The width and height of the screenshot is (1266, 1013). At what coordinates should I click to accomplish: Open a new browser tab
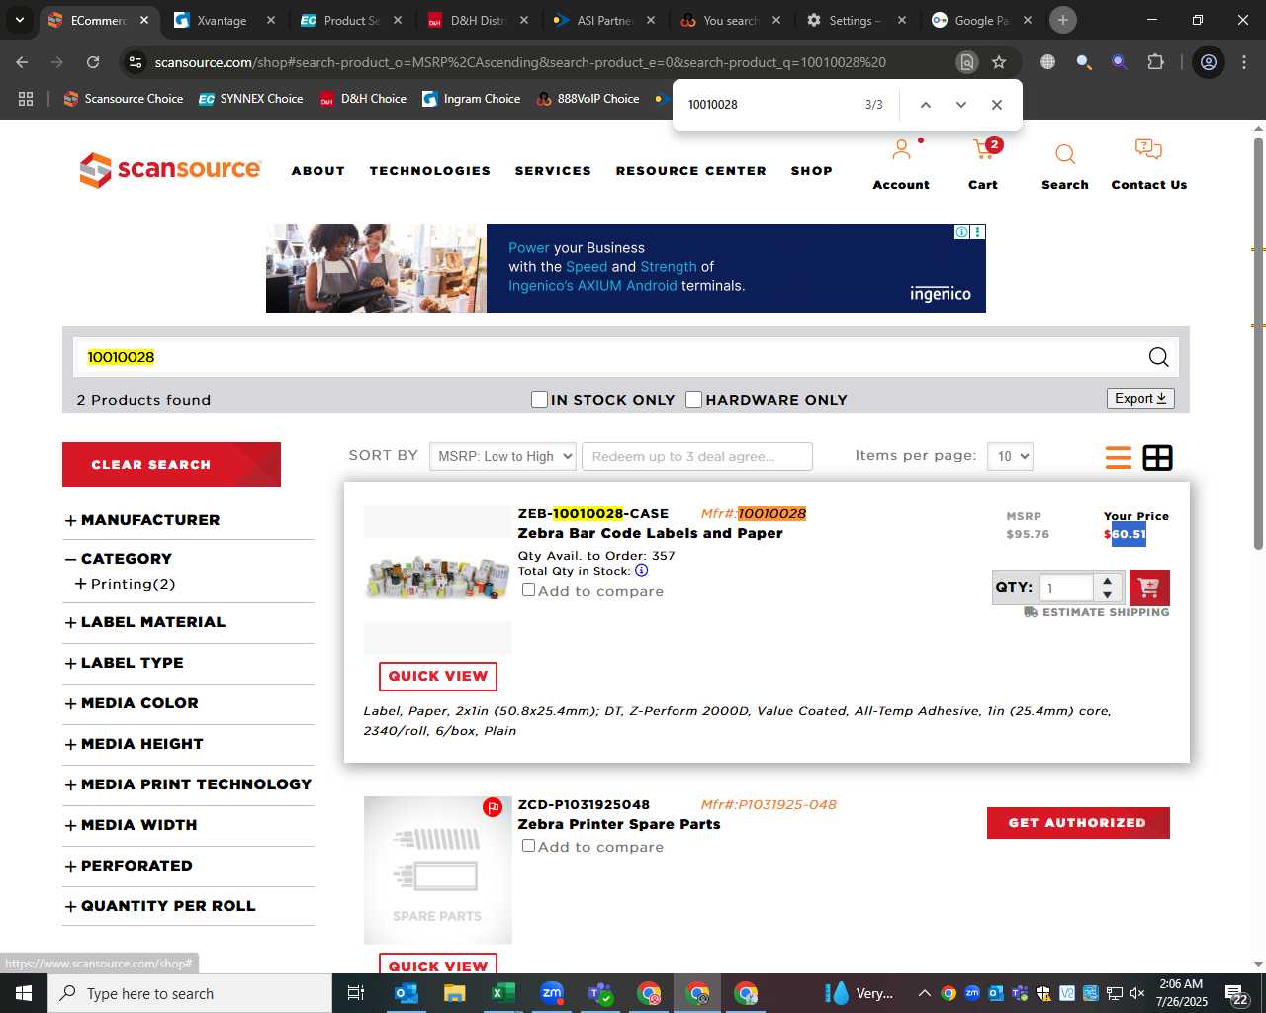[x=1062, y=20]
